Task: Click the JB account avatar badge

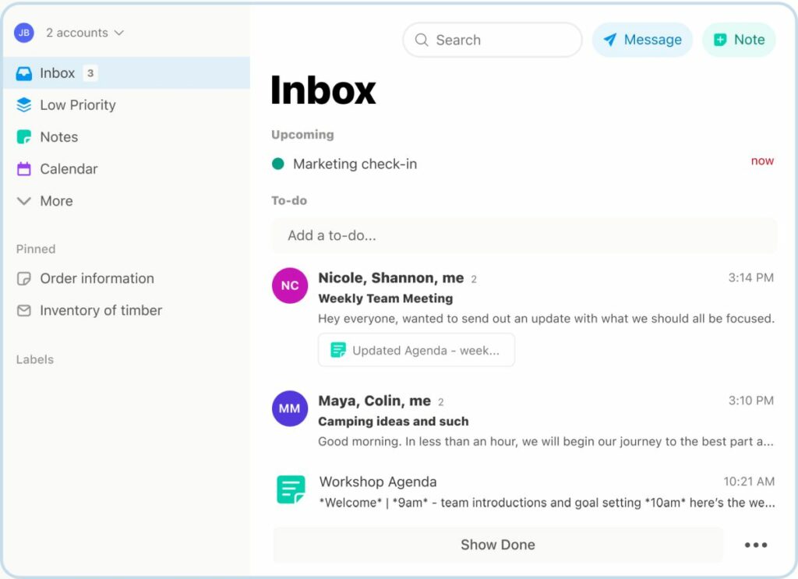Action: pos(23,33)
